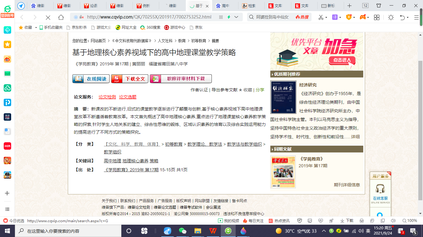The height and width of the screenshot is (237, 423).
Task: Expand the undo arrow dropdown
Action: coord(408,18)
